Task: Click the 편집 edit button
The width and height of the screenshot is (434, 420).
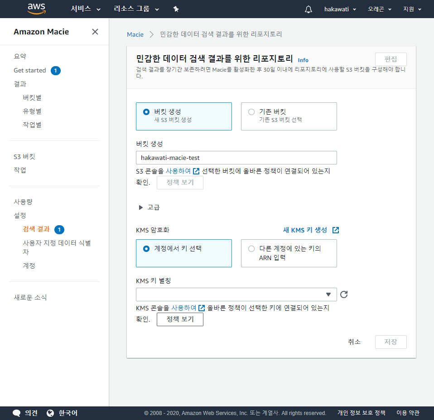Action: click(x=391, y=59)
